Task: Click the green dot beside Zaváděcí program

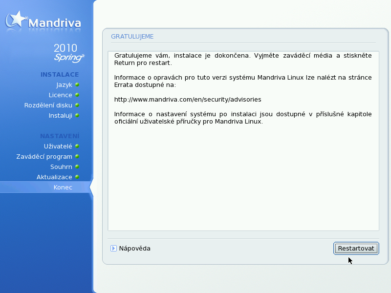Action: 77,156
